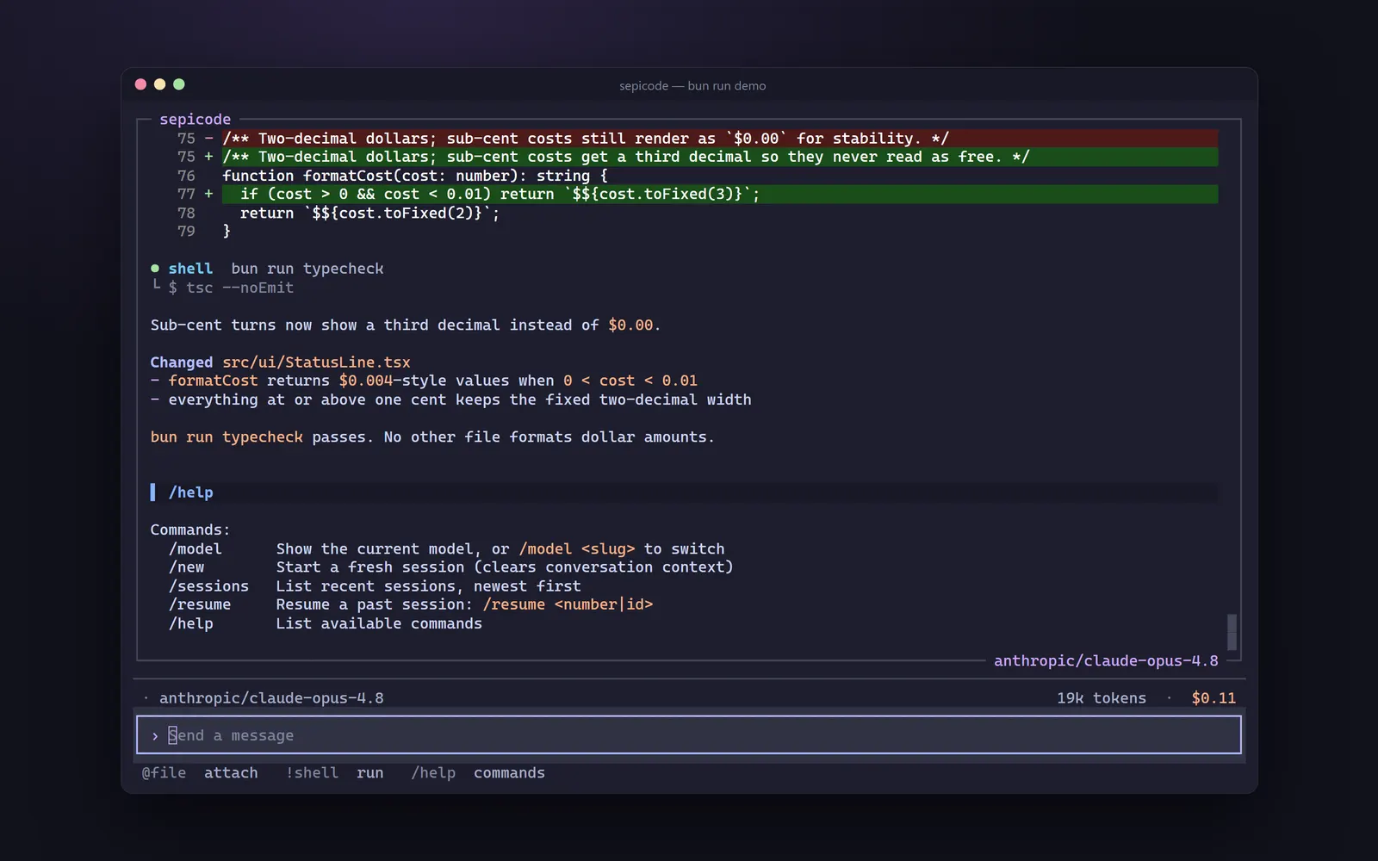Click the "$ tsc --noEmit" output line
This screenshot has width=1378, height=861.
tap(231, 288)
